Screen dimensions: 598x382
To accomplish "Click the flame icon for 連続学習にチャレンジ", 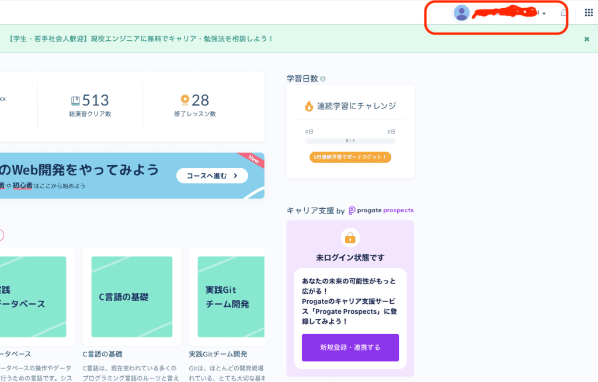I will pos(309,106).
